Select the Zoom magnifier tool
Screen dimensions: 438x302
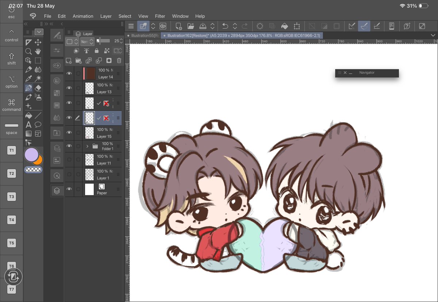pyautogui.click(x=28, y=51)
